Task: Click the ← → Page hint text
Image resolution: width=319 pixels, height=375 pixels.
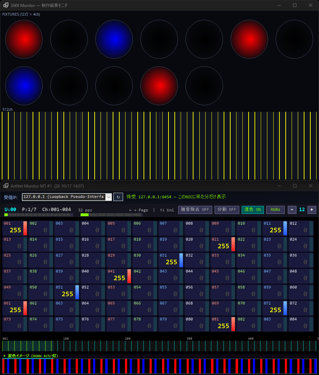Action: [x=138, y=210]
